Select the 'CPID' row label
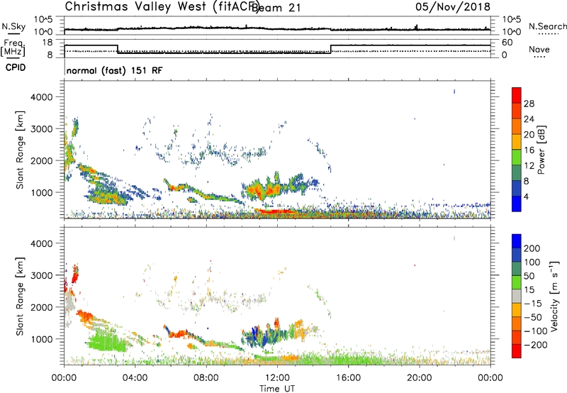567x393 pixels. tap(16, 67)
